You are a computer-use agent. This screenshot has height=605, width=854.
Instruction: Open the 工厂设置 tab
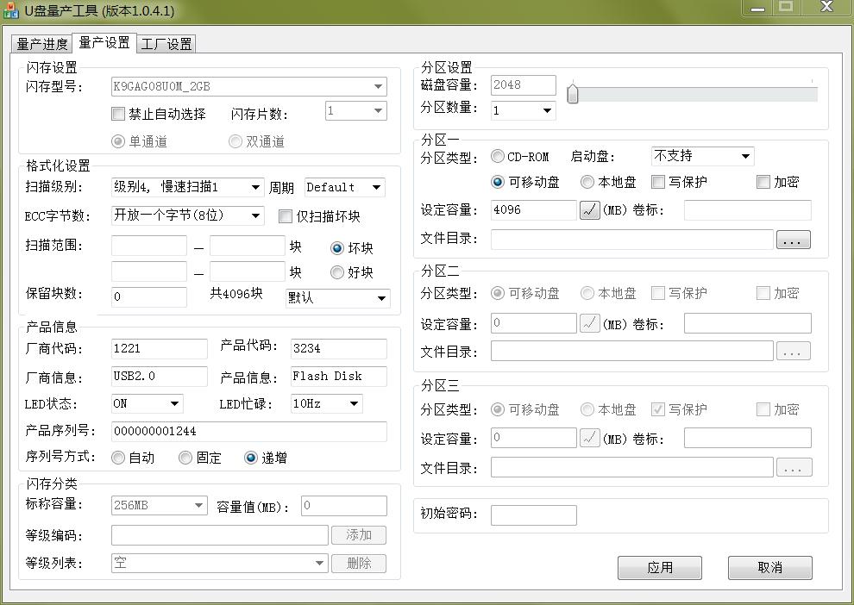click(166, 44)
